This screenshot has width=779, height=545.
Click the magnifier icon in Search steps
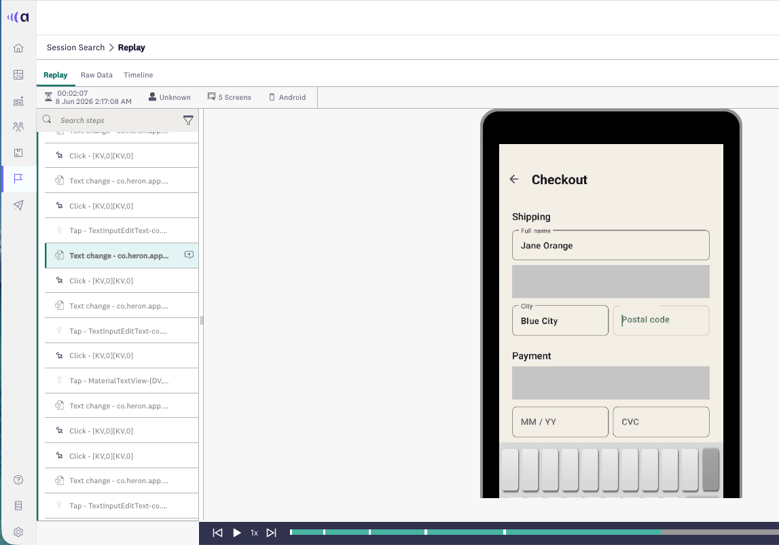pyautogui.click(x=47, y=120)
